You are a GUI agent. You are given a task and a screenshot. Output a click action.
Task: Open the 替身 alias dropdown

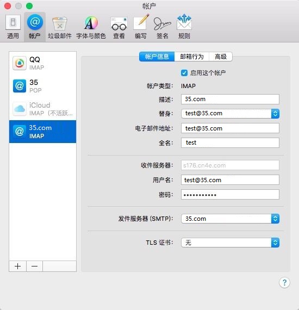(x=230, y=114)
